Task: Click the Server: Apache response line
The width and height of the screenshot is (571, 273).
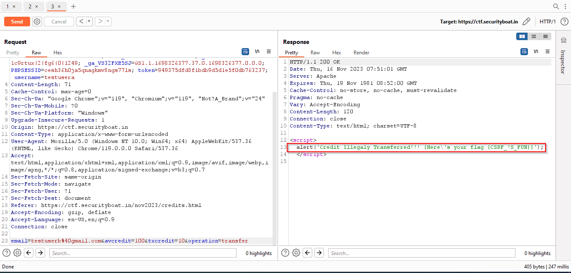Action: click(313, 76)
